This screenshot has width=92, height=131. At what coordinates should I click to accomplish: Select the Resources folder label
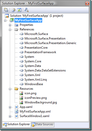point(26,89)
